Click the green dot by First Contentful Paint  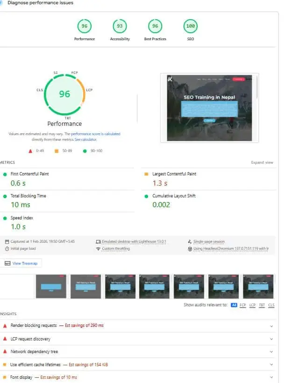click(x=5, y=174)
